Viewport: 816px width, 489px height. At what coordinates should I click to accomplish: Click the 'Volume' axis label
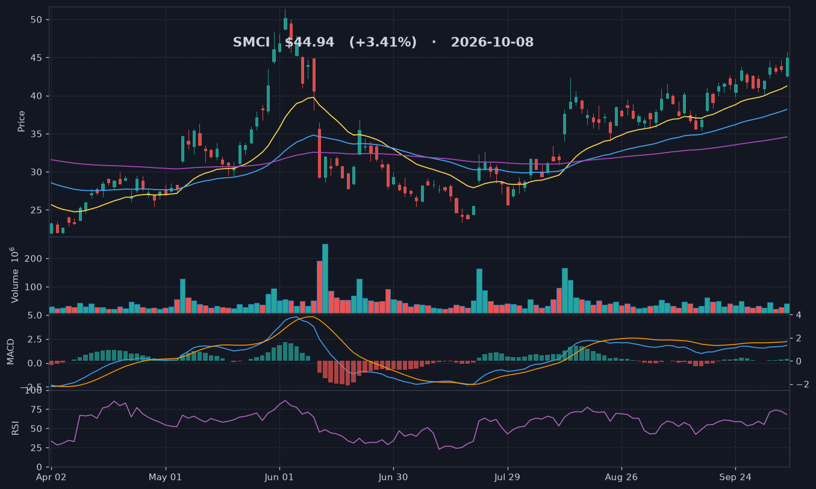15,286
